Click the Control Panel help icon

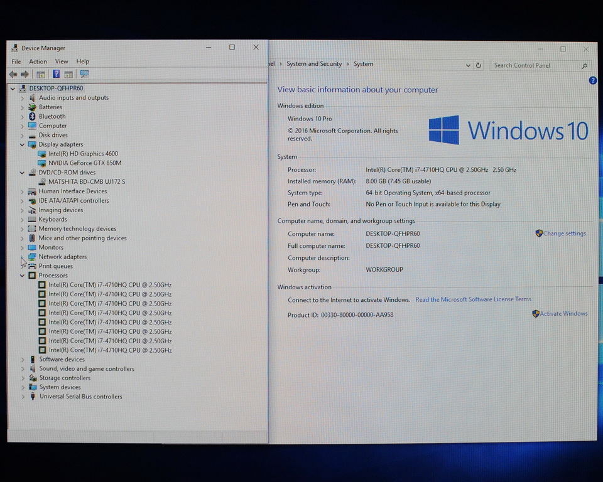tap(592, 80)
